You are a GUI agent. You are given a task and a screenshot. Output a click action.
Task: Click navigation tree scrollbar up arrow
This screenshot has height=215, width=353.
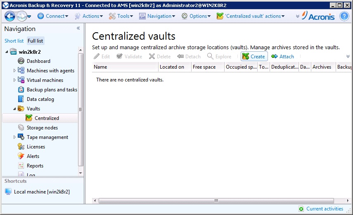81,50
